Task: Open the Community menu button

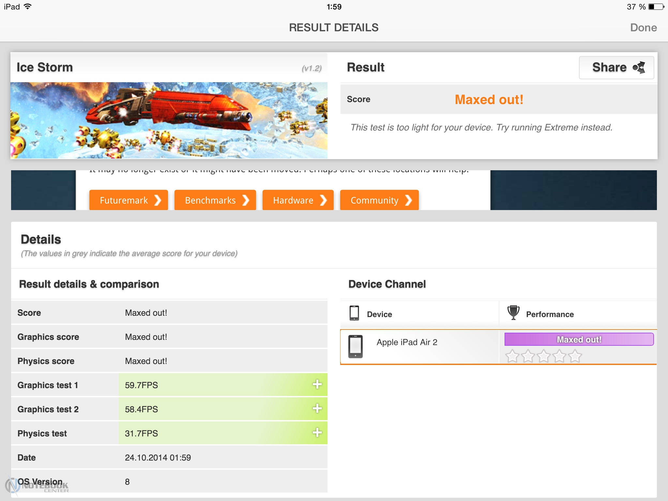Action: 379,200
